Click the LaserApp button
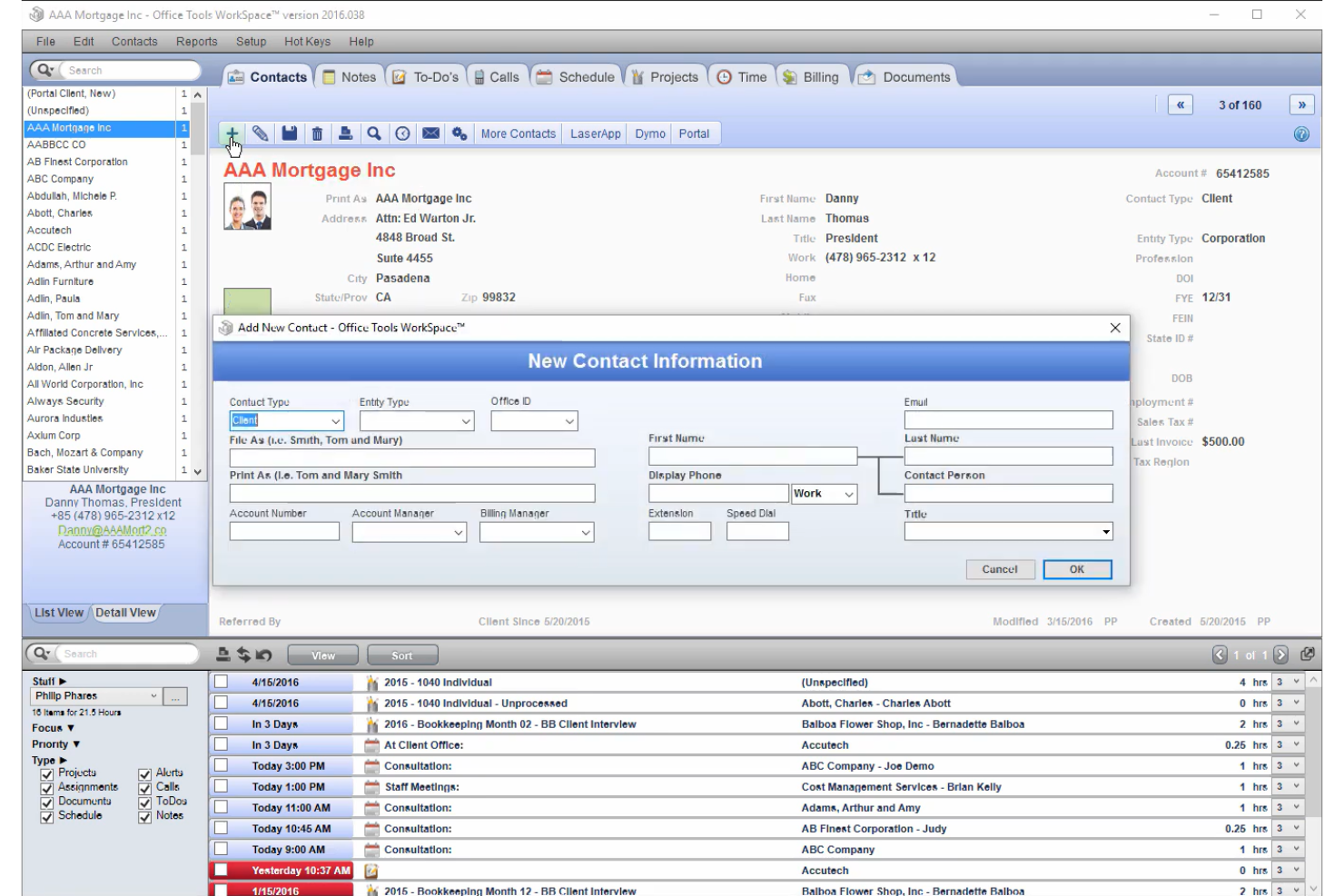Image resolution: width=1344 pixels, height=896 pixels. (596, 133)
